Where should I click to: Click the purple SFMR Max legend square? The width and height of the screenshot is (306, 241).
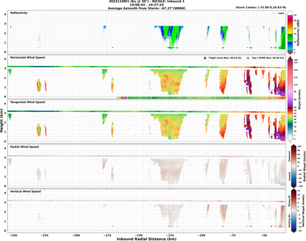tap(248, 58)
